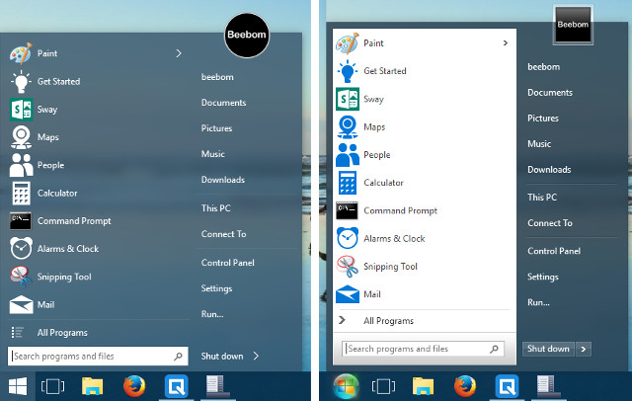Open blue Alarms & Clock icon in right menu
The width and height of the screenshot is (632, 401).
point(347,238)
